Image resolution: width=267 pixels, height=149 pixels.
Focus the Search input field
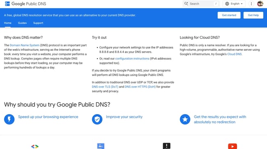pyautogui.click(x=201, y=4)
